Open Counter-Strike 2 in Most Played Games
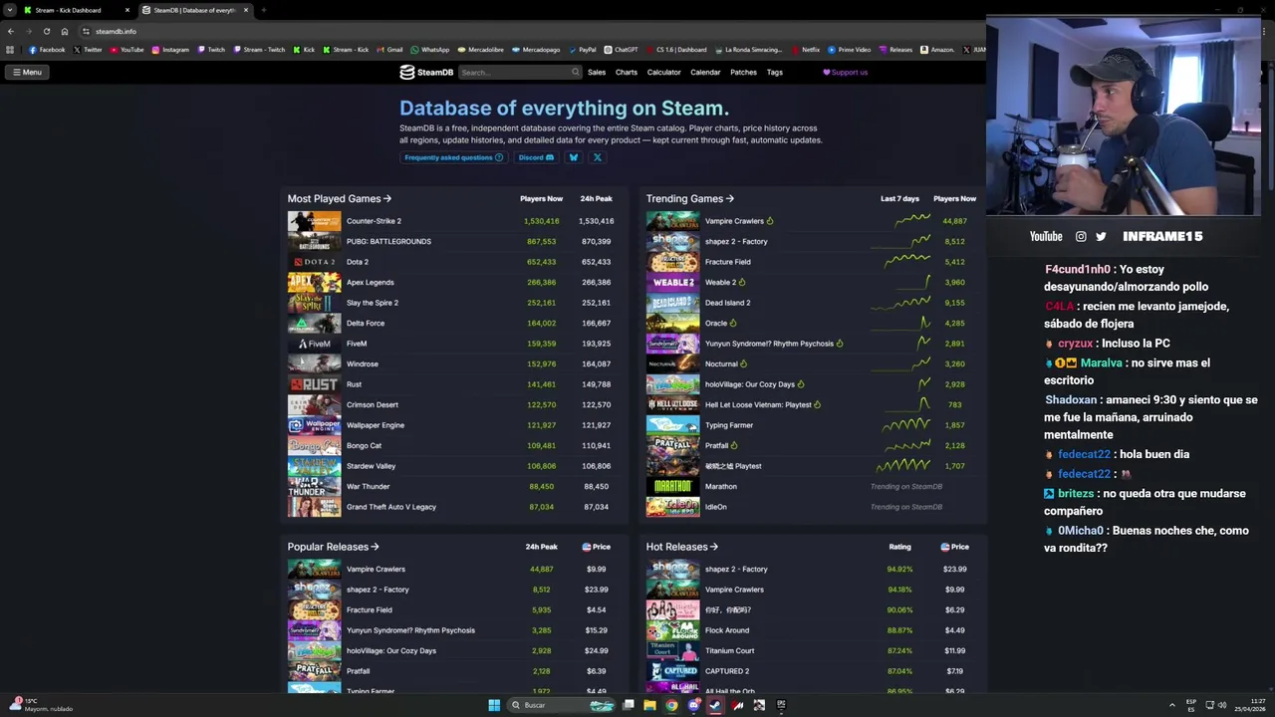1275x717 pixels. [x=374, y=221]
